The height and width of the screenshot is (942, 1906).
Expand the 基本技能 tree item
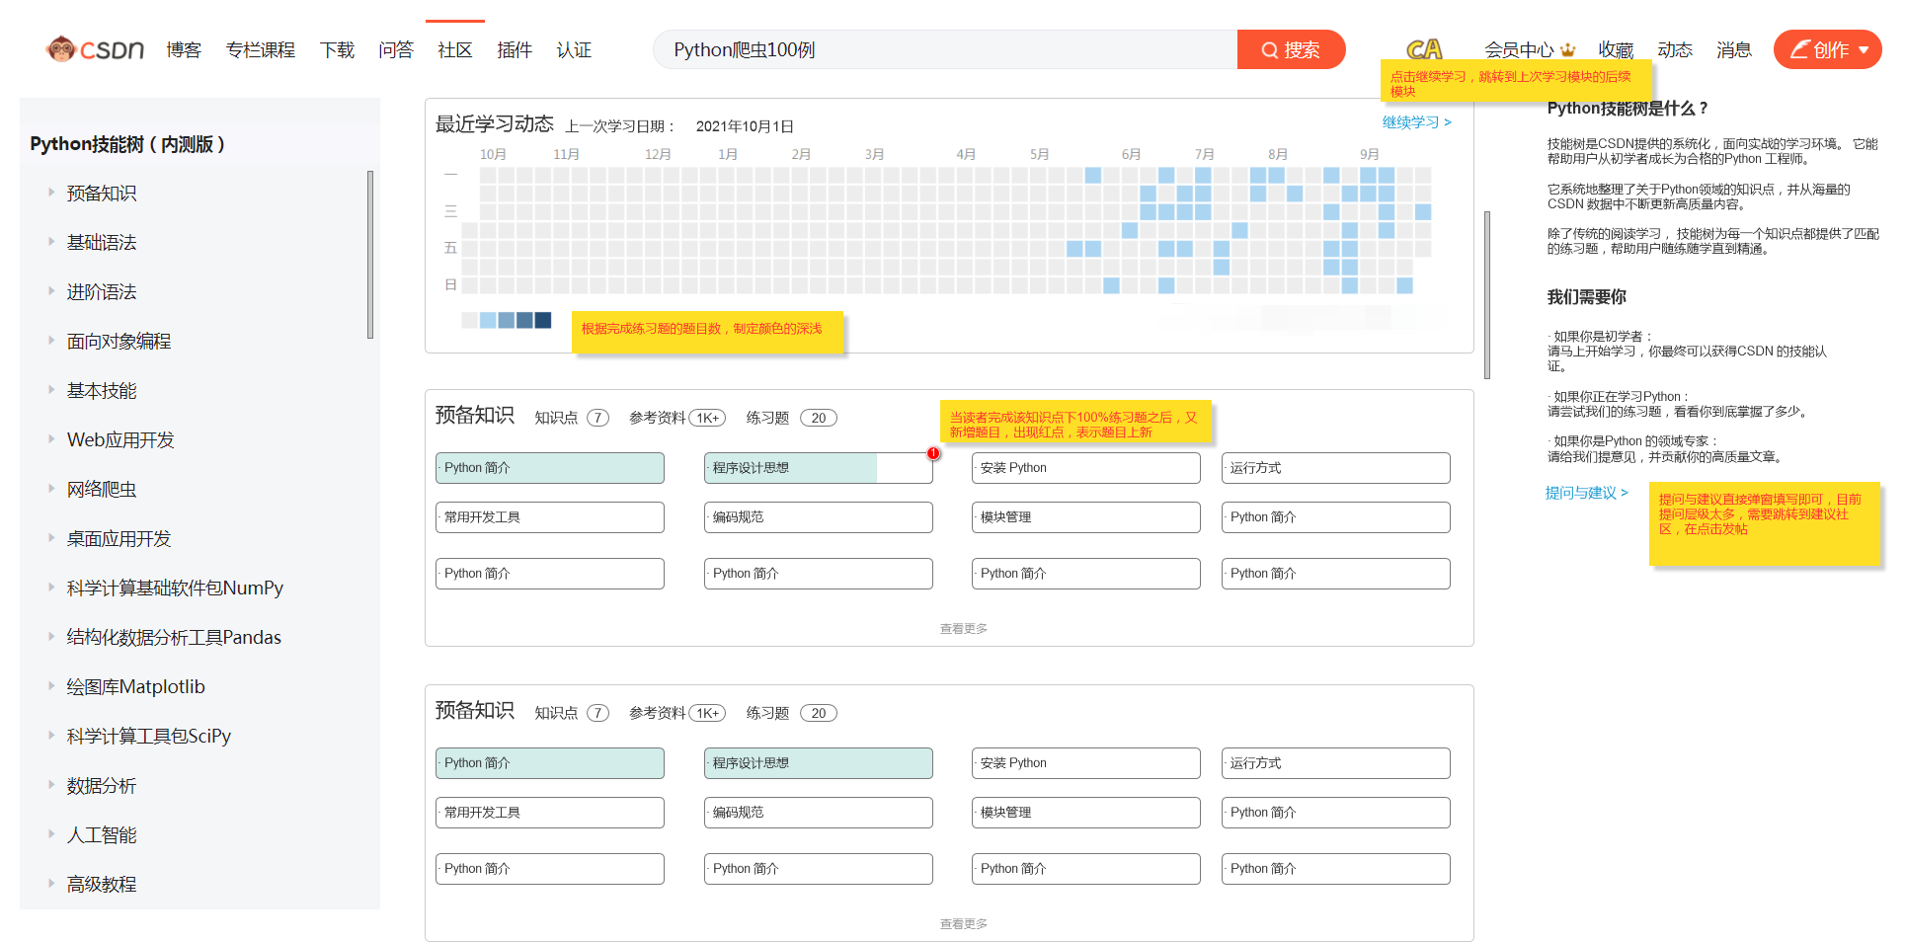click(51, 390)
